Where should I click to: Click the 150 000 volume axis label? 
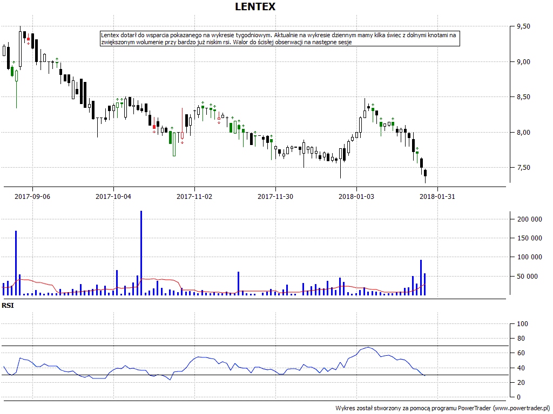click(529, 238)
